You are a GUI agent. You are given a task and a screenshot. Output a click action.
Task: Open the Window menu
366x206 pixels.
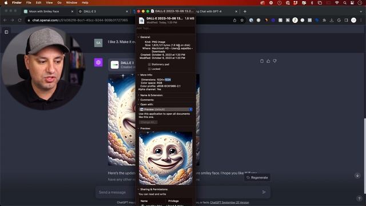click(x=71, y=3)
